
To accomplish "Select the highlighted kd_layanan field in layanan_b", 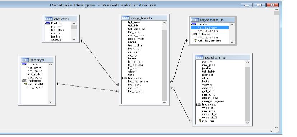I will click(x=210, y=28).
